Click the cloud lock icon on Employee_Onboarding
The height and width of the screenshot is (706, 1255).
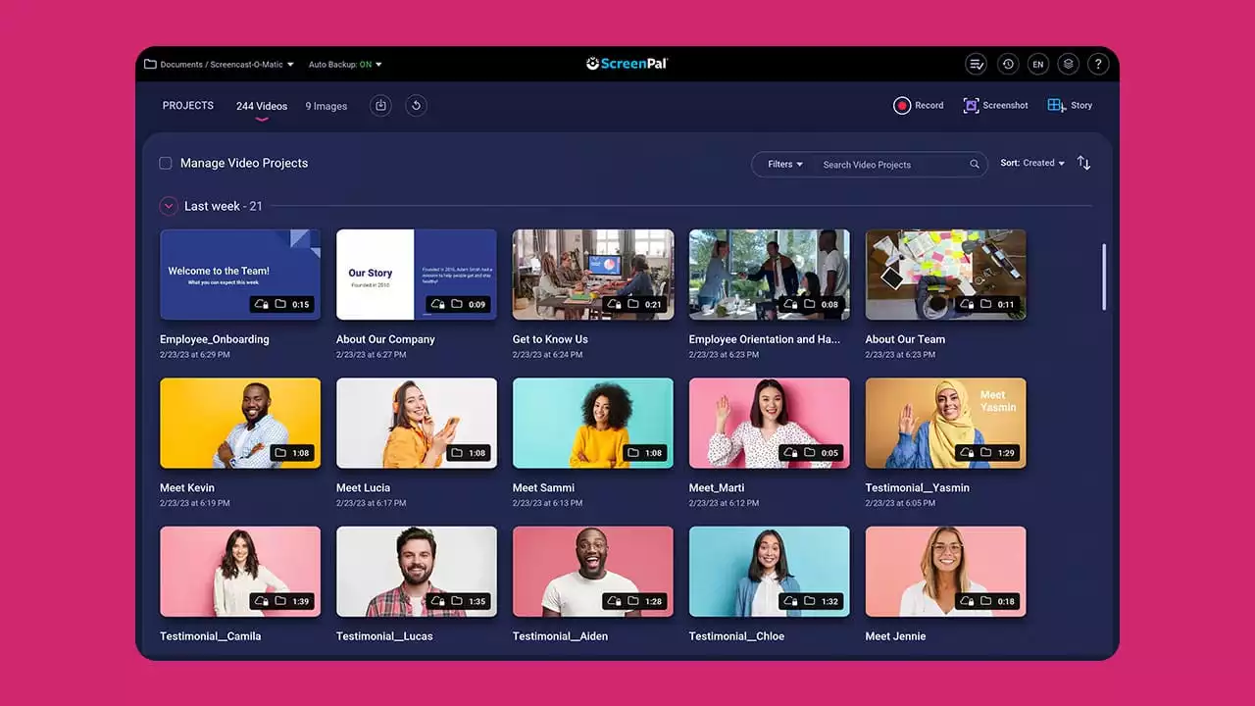[x=261, y=304]
